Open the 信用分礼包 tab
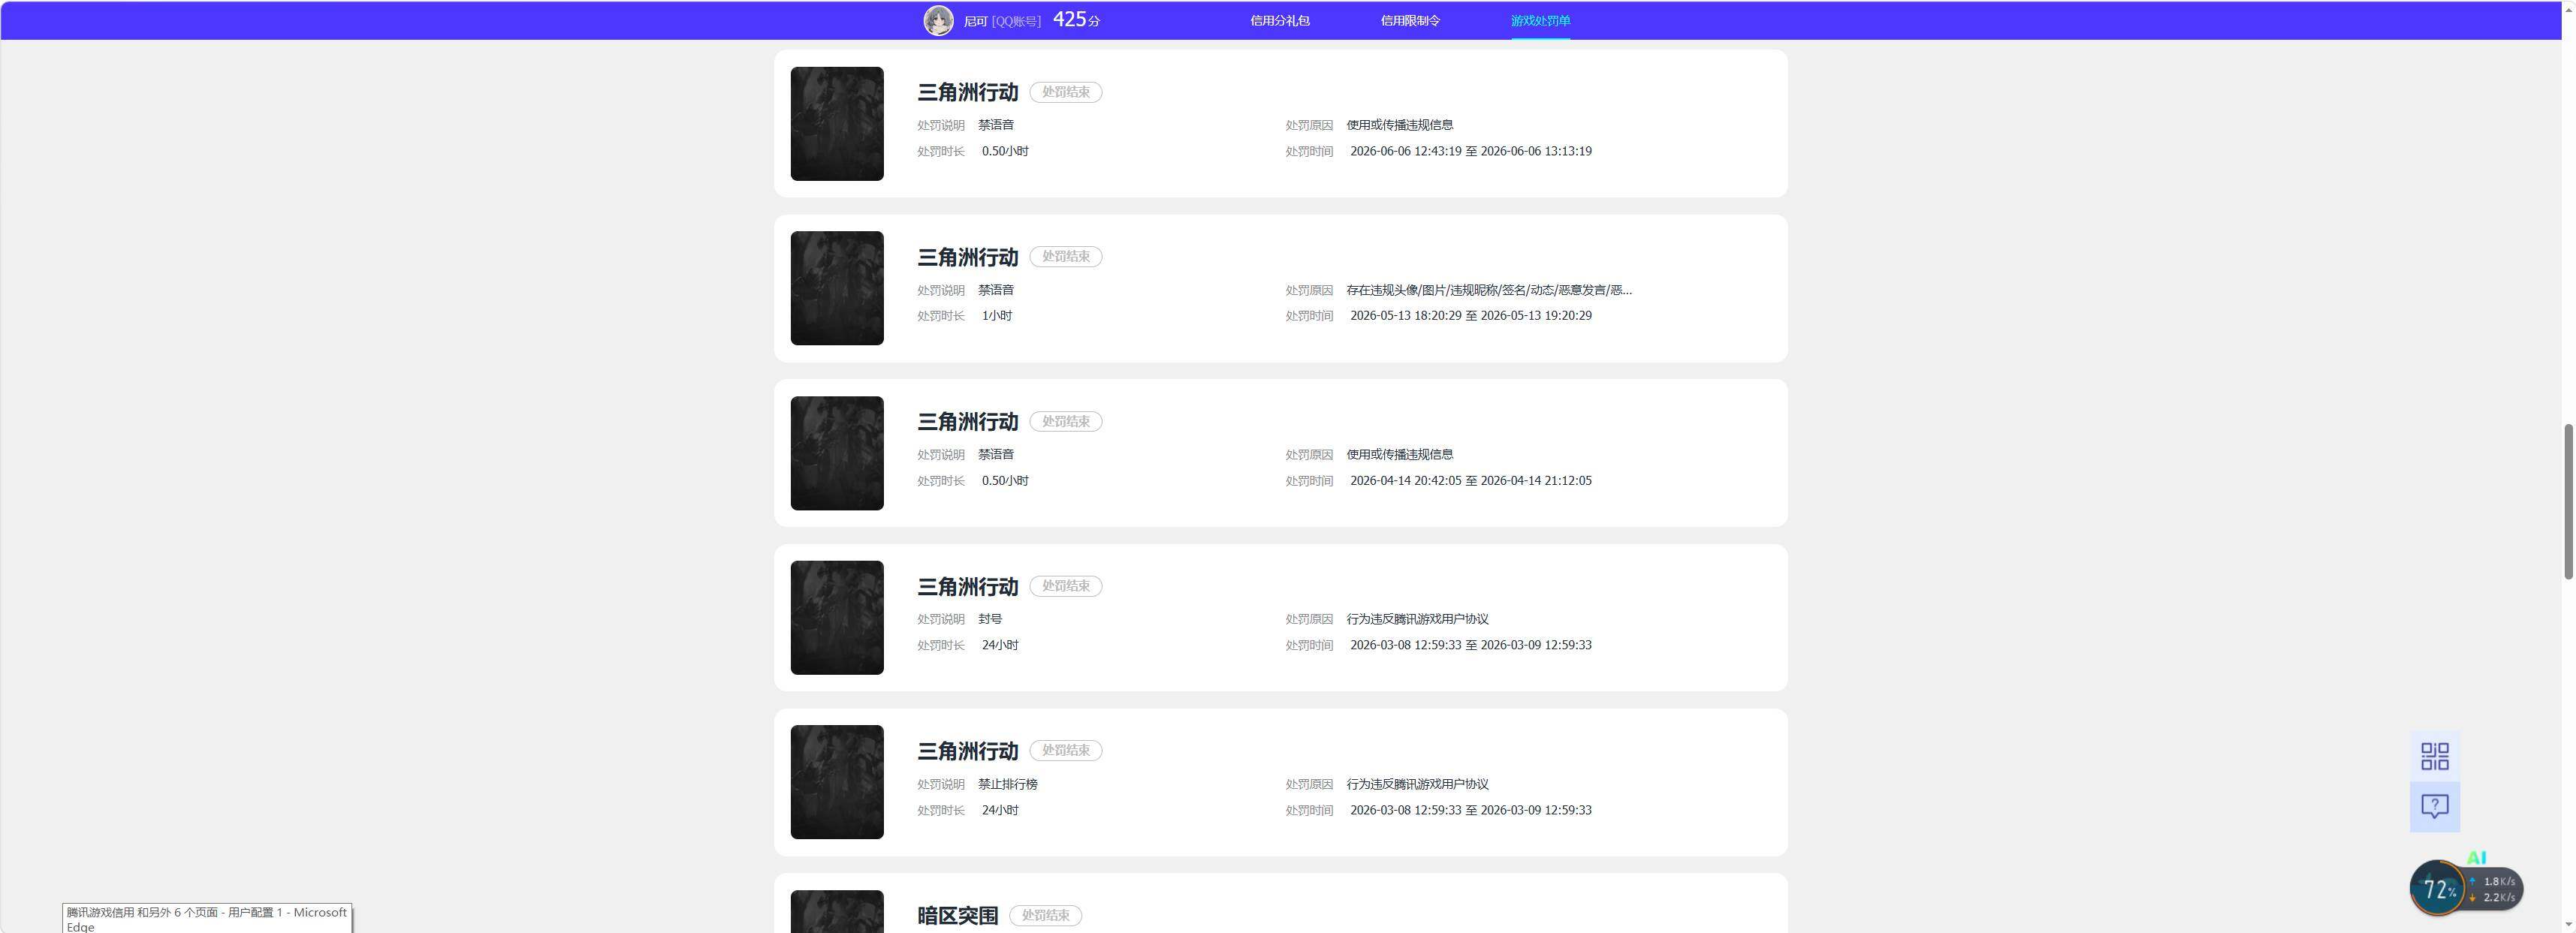2576x933 pixels. pos(1279,20)
